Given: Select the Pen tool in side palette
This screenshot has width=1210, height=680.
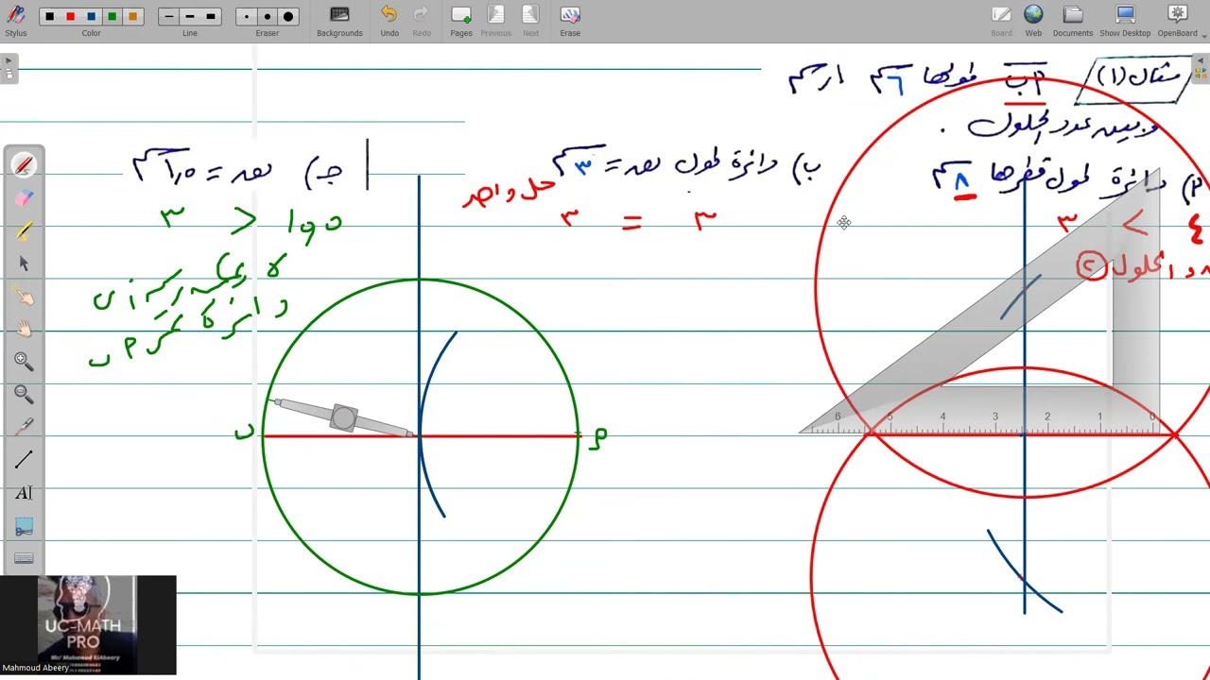Looking at the screenshot, I should click(x=24, y=165).
